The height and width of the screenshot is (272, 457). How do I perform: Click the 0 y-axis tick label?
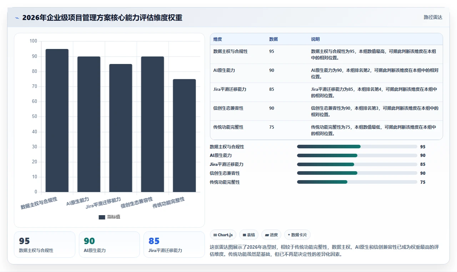coord(36,192)
